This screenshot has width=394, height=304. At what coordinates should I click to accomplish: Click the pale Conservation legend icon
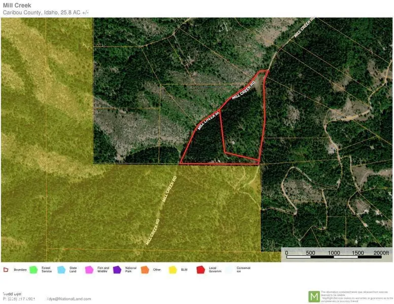[x=228, y=270]
